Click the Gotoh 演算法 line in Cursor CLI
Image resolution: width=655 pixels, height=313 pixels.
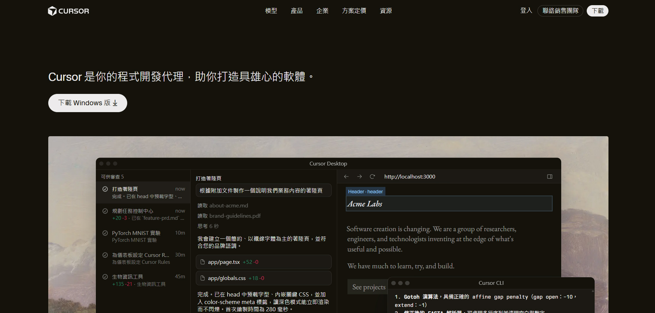tap(485, 301)
